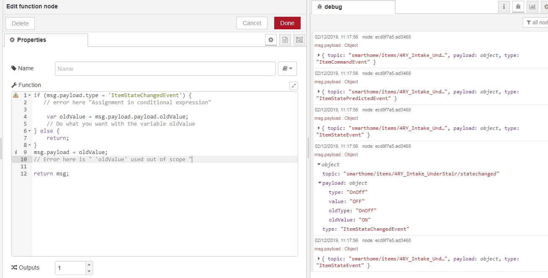Open the all nodes filter dropdown
The width and height of the screenshot is (548, 278).
[535, 23]
